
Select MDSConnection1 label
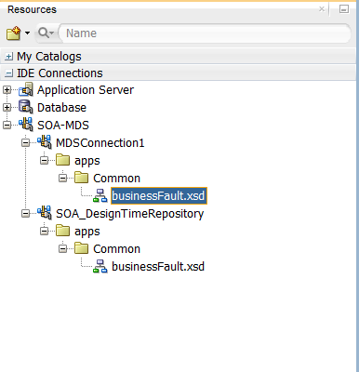tap(100, 143)
